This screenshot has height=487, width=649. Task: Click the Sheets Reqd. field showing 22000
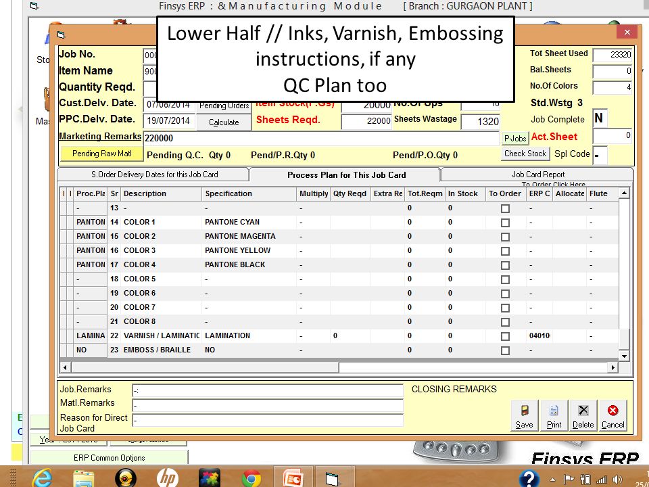366,120
